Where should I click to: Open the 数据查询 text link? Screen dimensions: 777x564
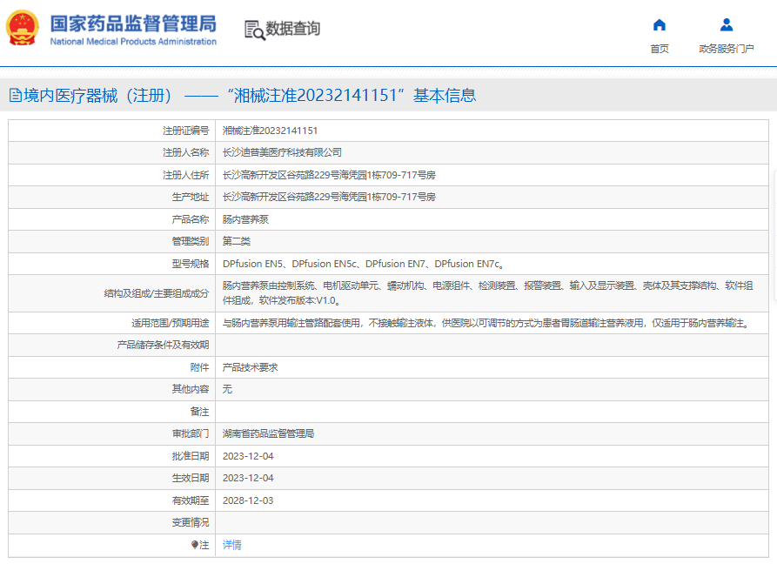[x=293, y=29]
